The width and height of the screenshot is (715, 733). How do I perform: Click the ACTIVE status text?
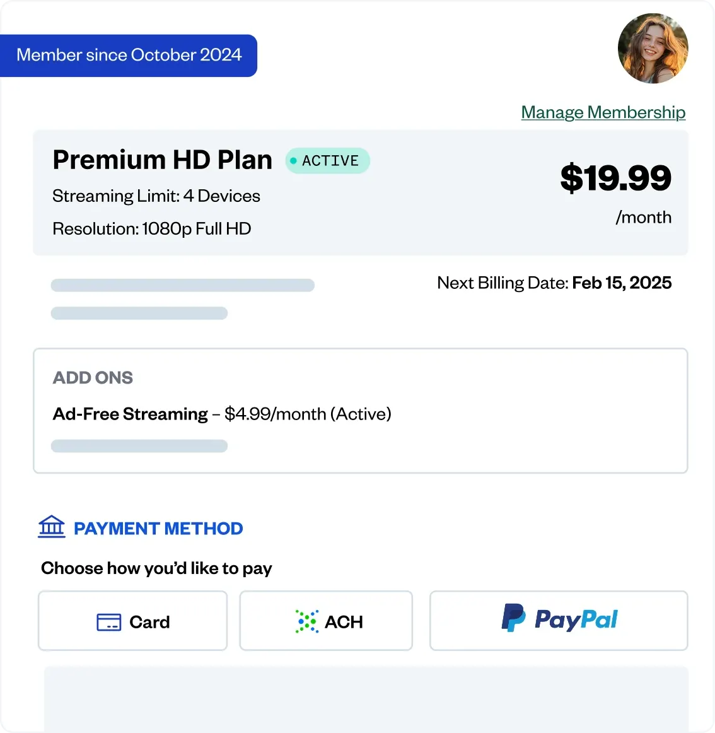[x=330, y=161]
